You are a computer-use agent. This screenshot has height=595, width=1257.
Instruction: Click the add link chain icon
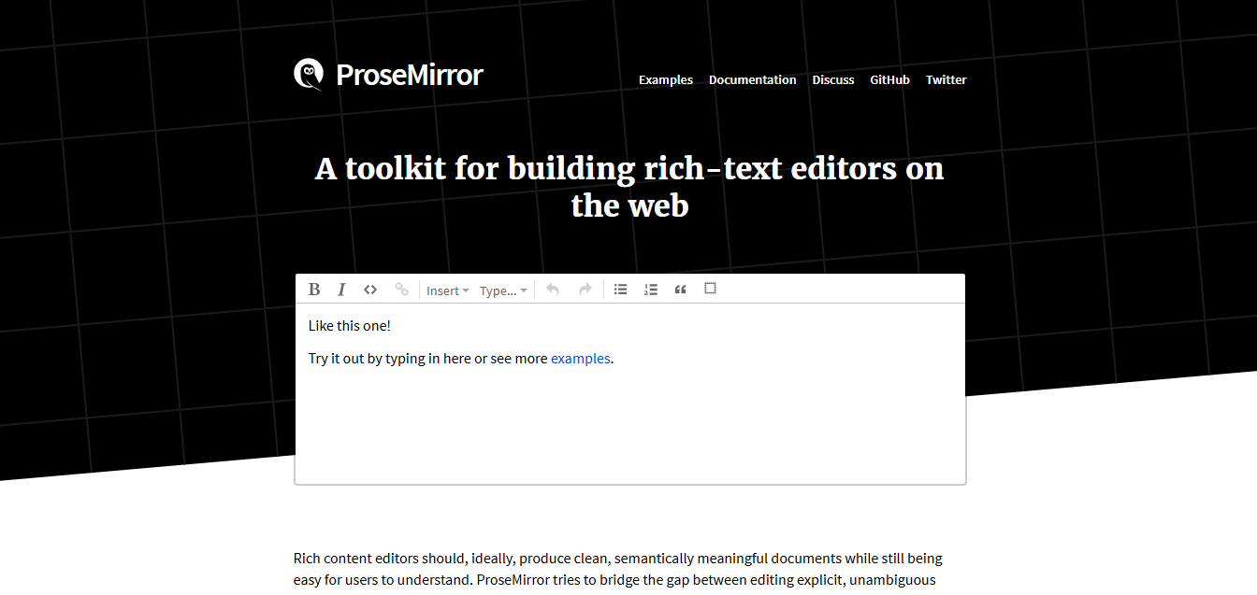tap(401, 290)
